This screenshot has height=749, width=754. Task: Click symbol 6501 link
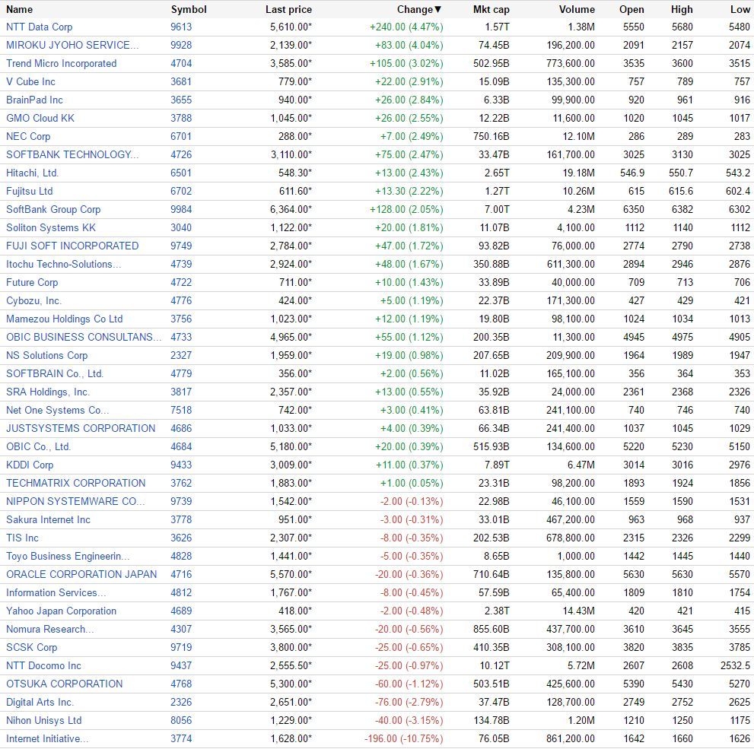(181, 173)
